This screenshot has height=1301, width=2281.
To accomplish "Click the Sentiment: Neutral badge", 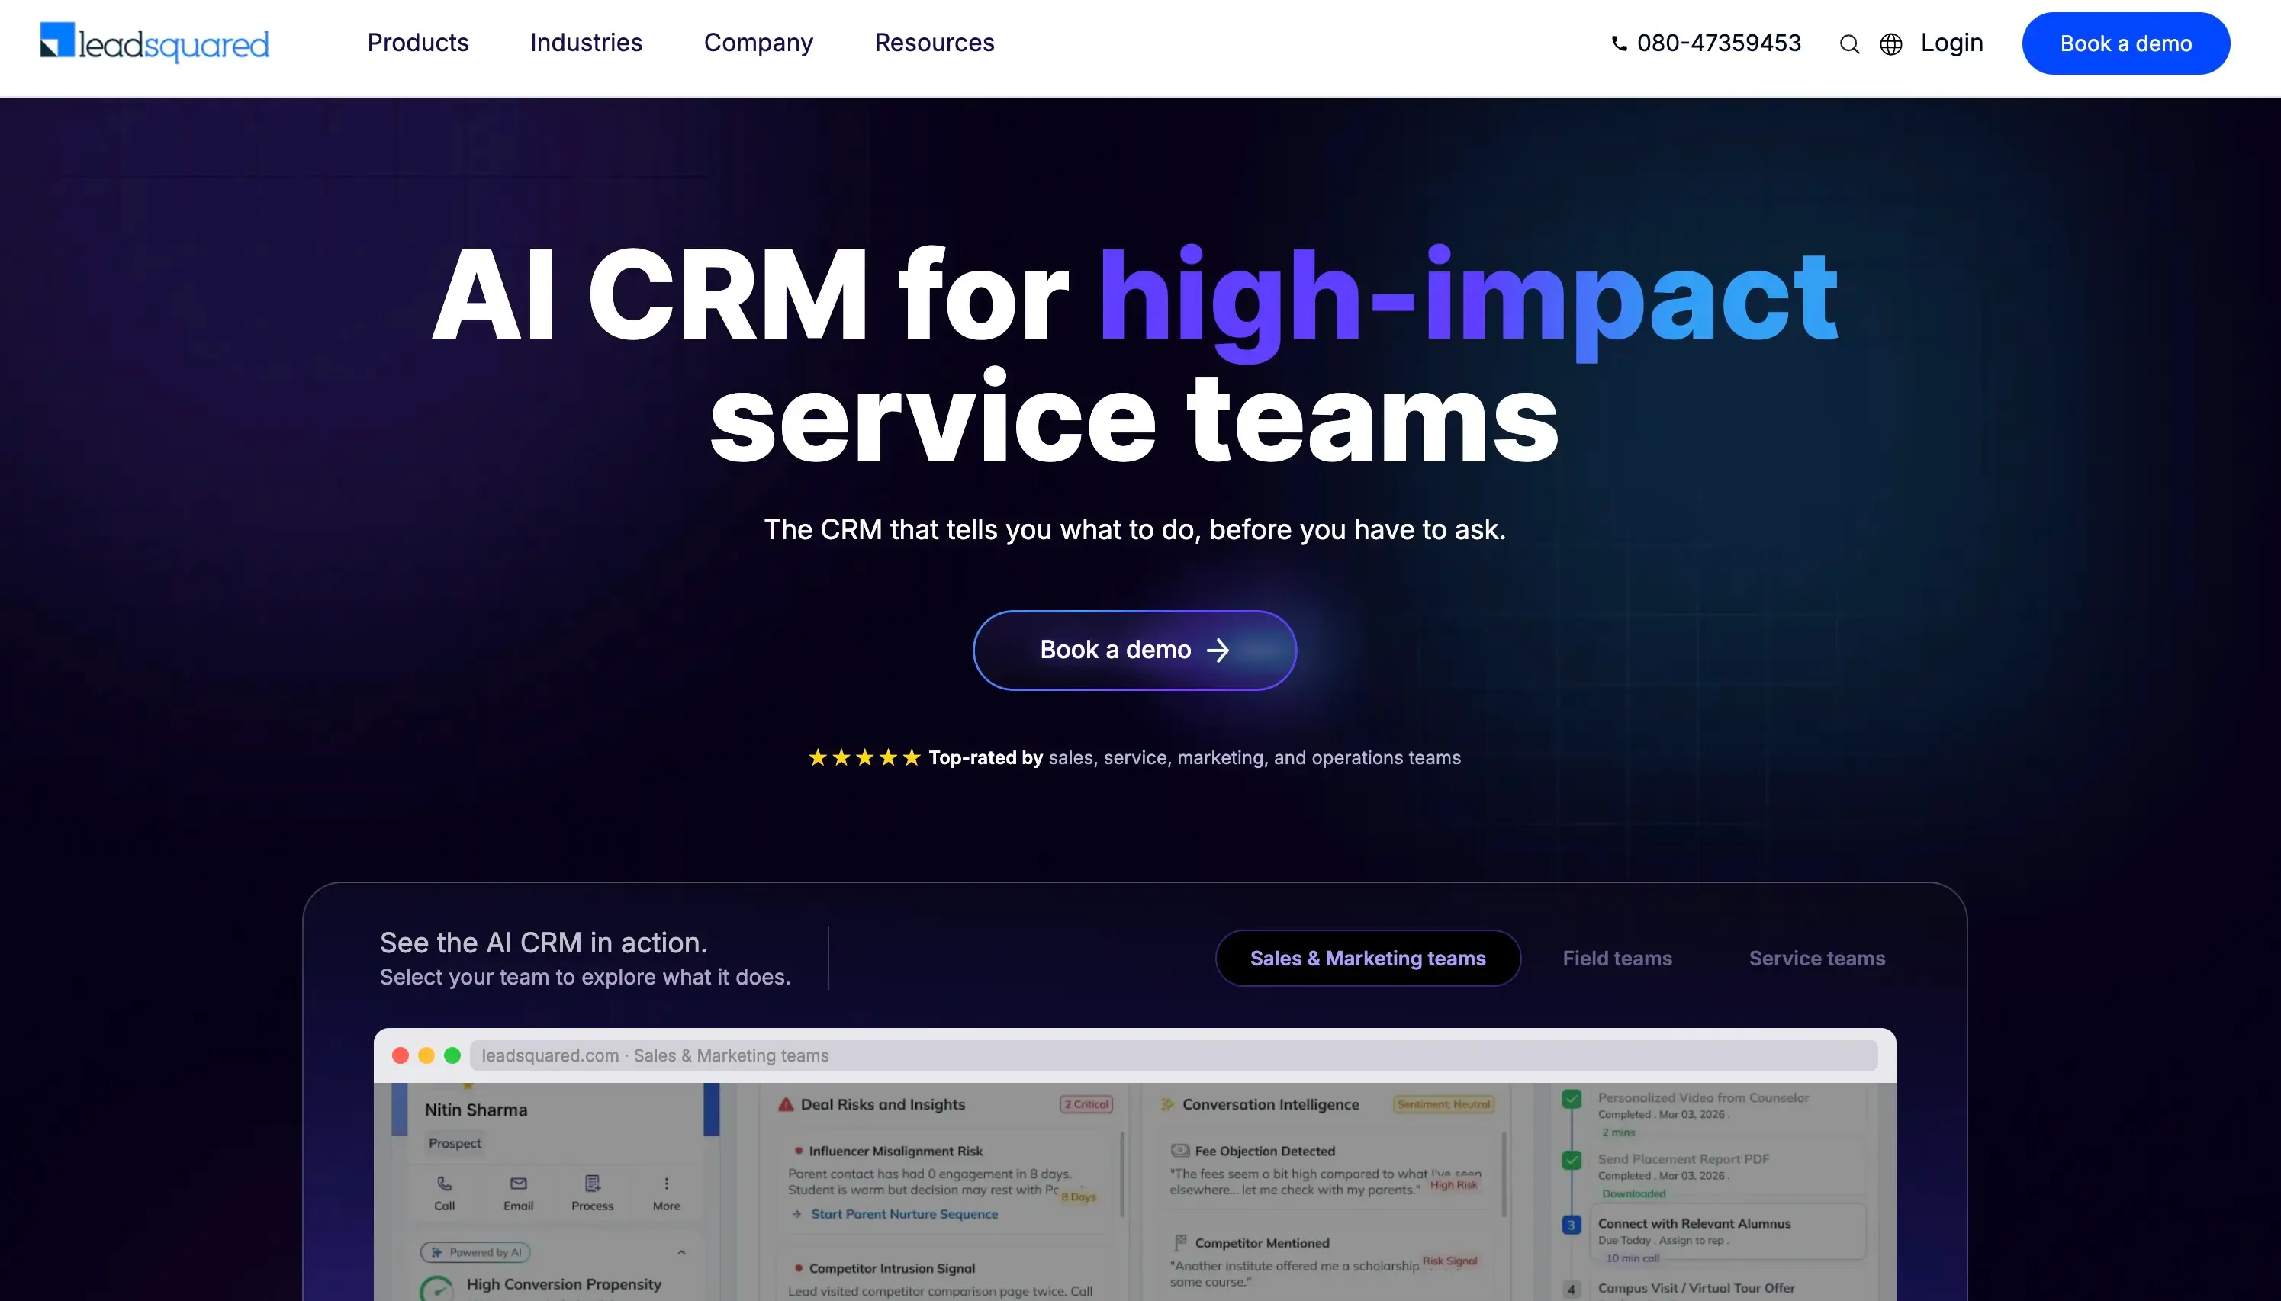I will coord(1443,1104).
